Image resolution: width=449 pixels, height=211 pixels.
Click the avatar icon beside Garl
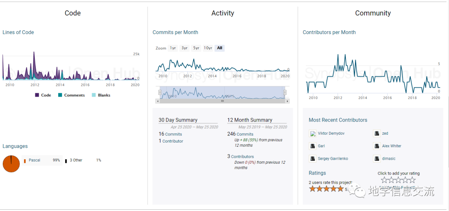pyautogui.click(x=313, y=146)
